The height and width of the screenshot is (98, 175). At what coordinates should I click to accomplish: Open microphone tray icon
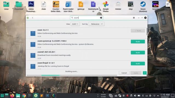(150, 96)
